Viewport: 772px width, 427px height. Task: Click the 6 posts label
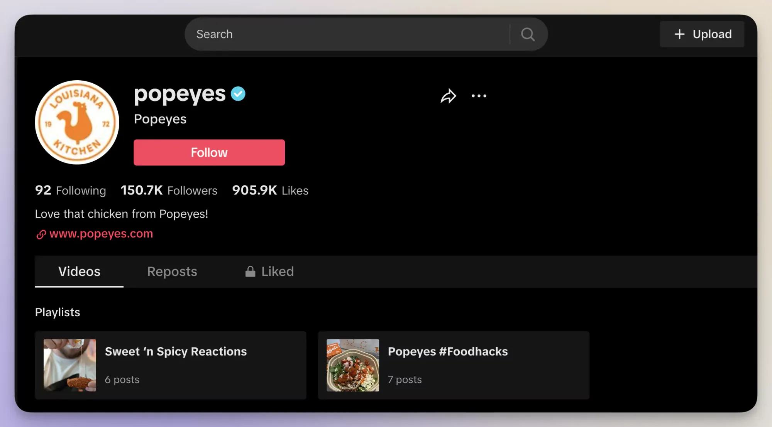coord(122,380)
